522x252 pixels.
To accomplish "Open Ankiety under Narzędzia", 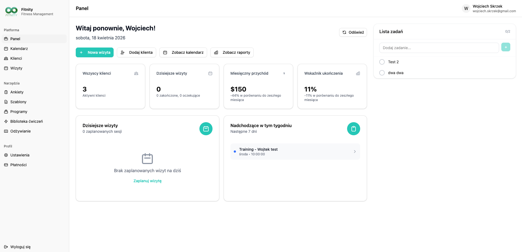I will [17, 92].
